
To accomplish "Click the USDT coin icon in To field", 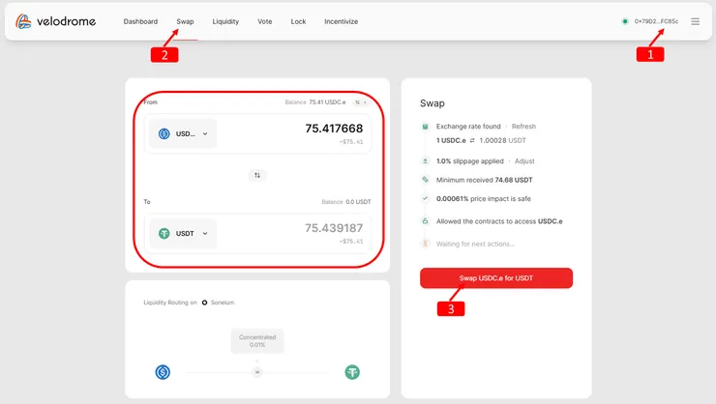I will [164, 234].
